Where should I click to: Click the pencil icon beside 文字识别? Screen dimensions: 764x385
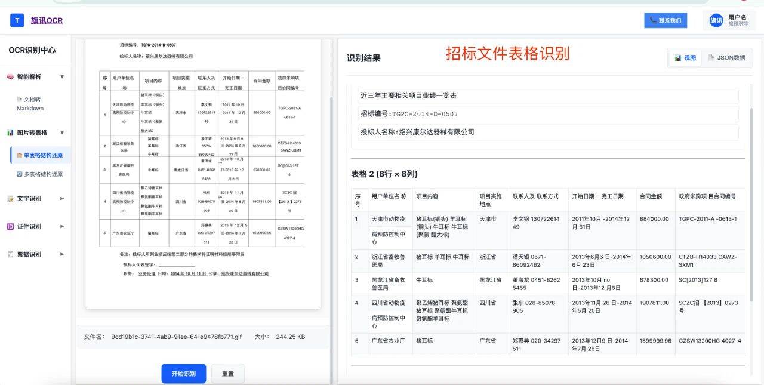click(x=10, y=199)
